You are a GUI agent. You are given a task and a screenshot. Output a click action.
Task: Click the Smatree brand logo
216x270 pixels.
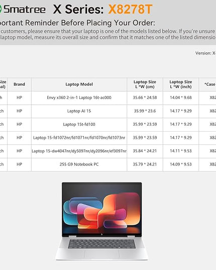pyautogui.click(x=23, y=9)
